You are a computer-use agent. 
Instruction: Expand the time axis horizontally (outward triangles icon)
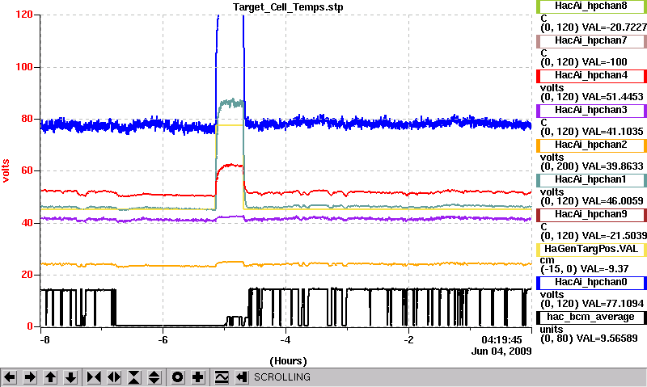[114, 377]
